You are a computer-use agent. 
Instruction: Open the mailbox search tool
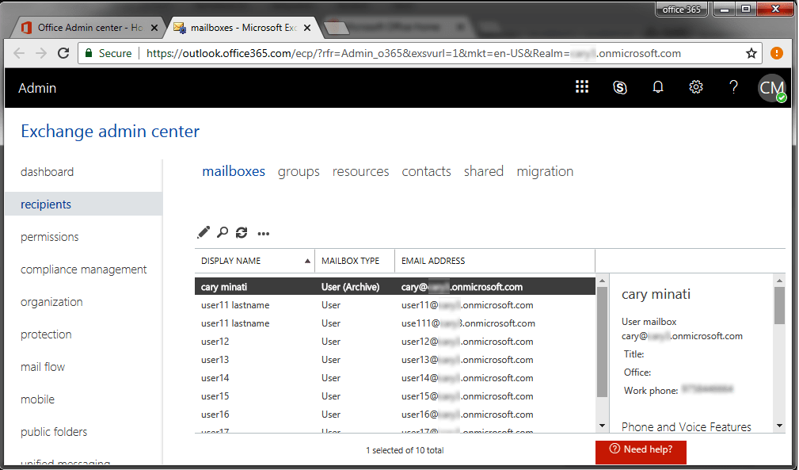pyautogui.click(x=223, y=232)
